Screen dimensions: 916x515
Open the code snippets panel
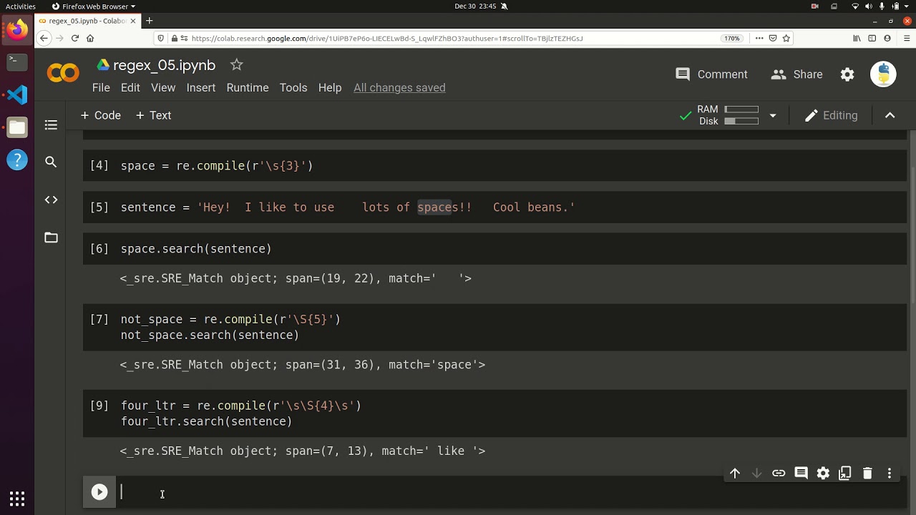click(51, 200)
